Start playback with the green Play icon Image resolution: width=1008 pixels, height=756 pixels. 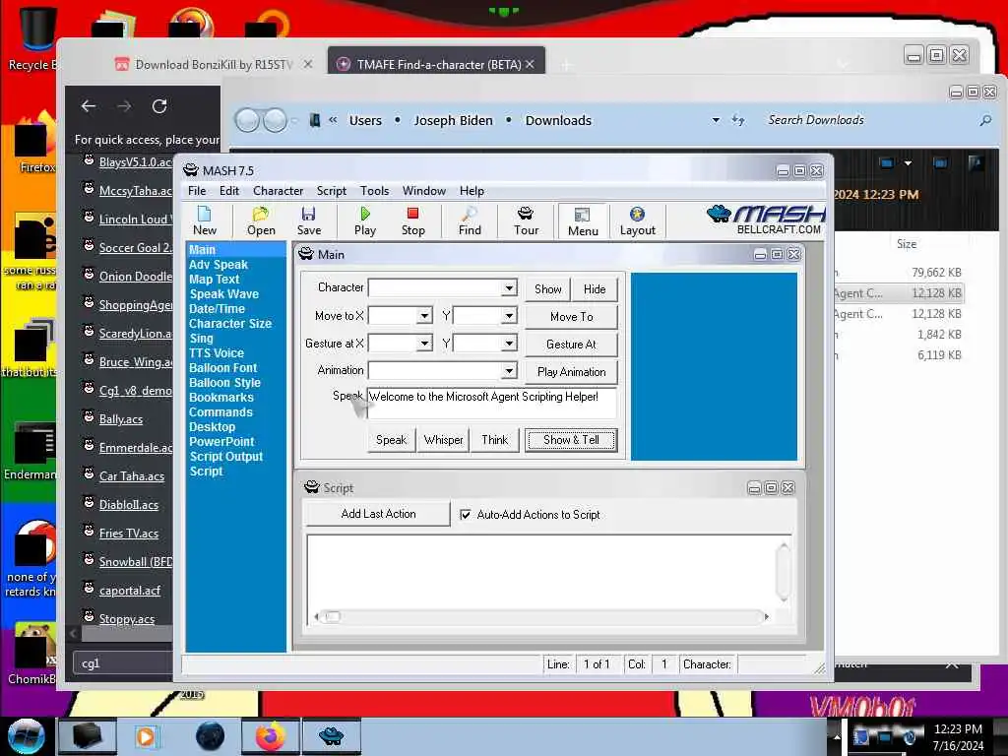(365, 220)
